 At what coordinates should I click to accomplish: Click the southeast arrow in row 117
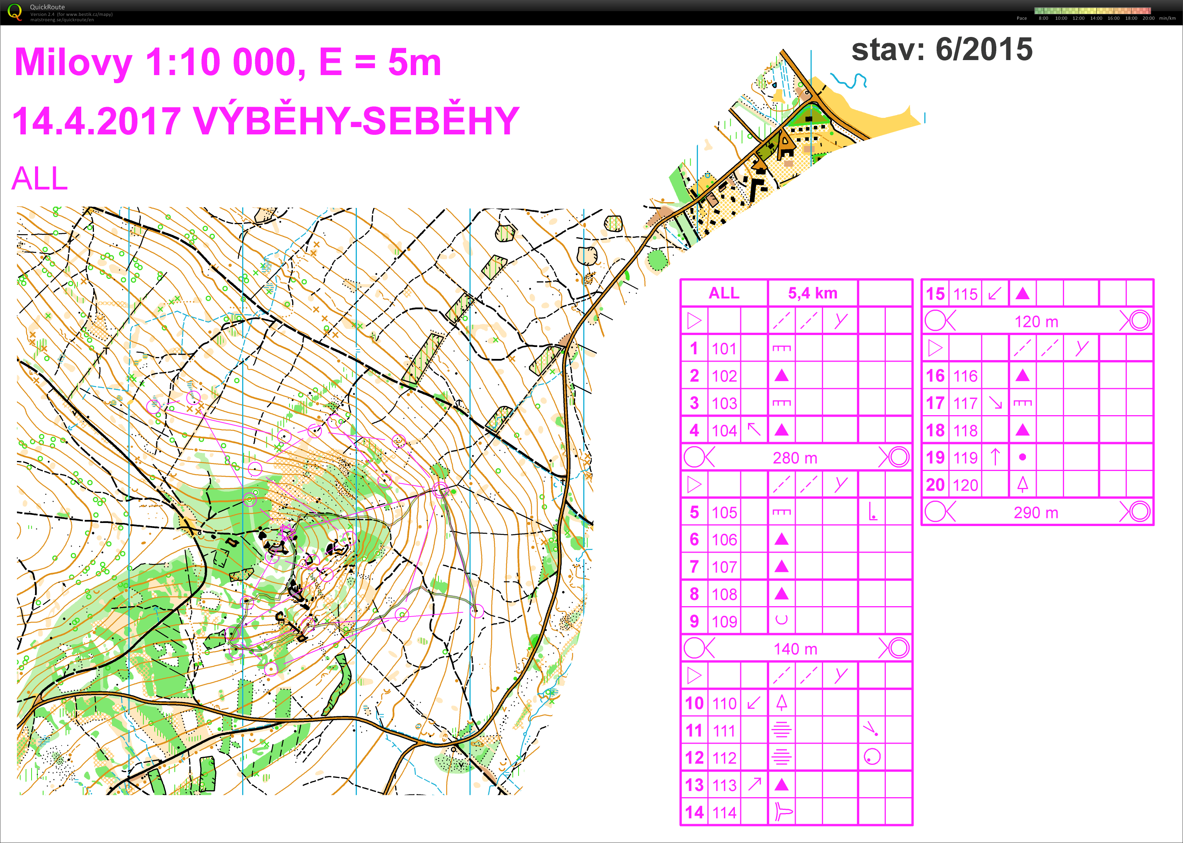tap(995, 403)
